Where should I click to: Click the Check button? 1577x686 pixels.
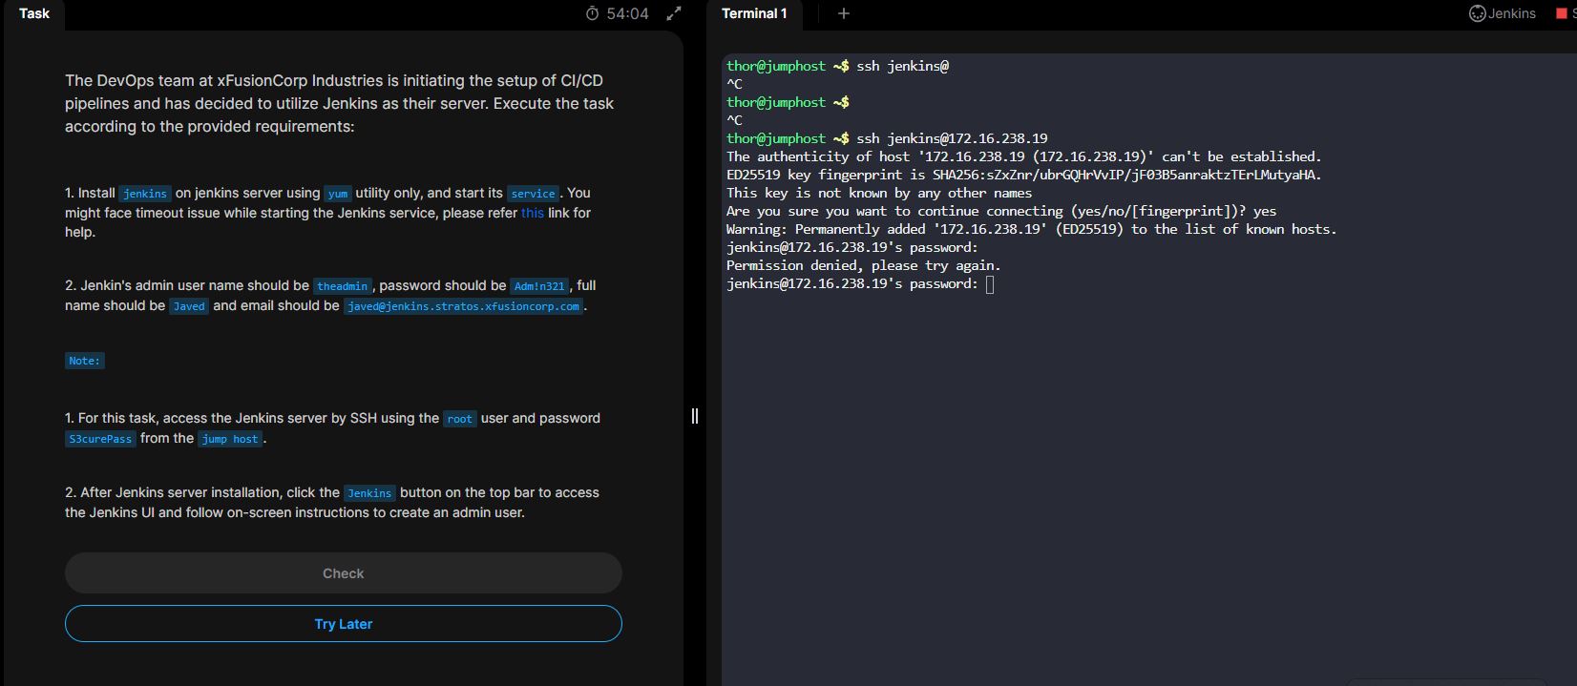click(344, 573)
